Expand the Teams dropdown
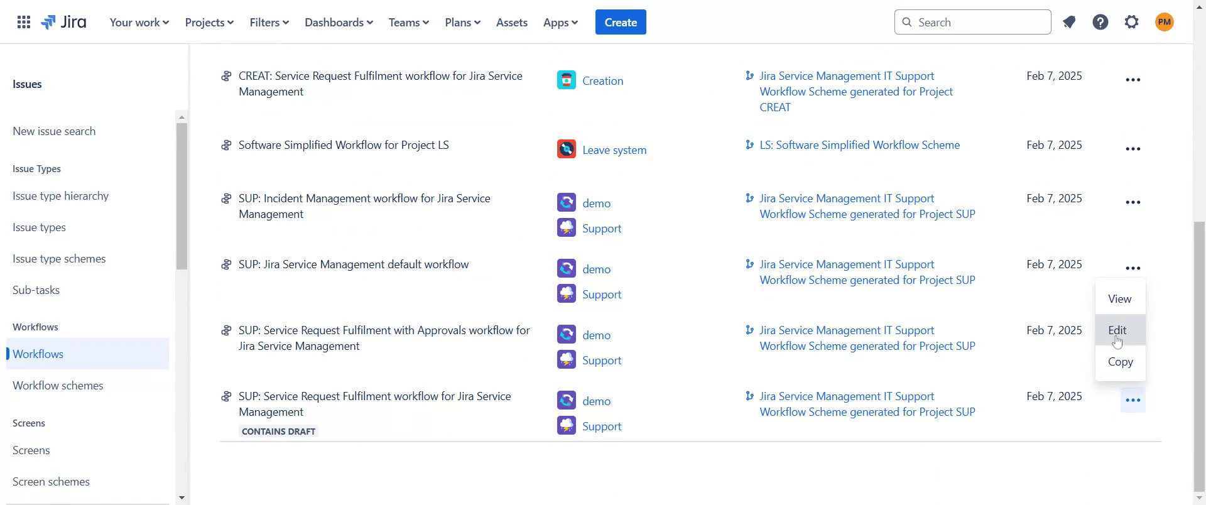The width and height of the screenshot is (1206, 505). coord(409,23)
